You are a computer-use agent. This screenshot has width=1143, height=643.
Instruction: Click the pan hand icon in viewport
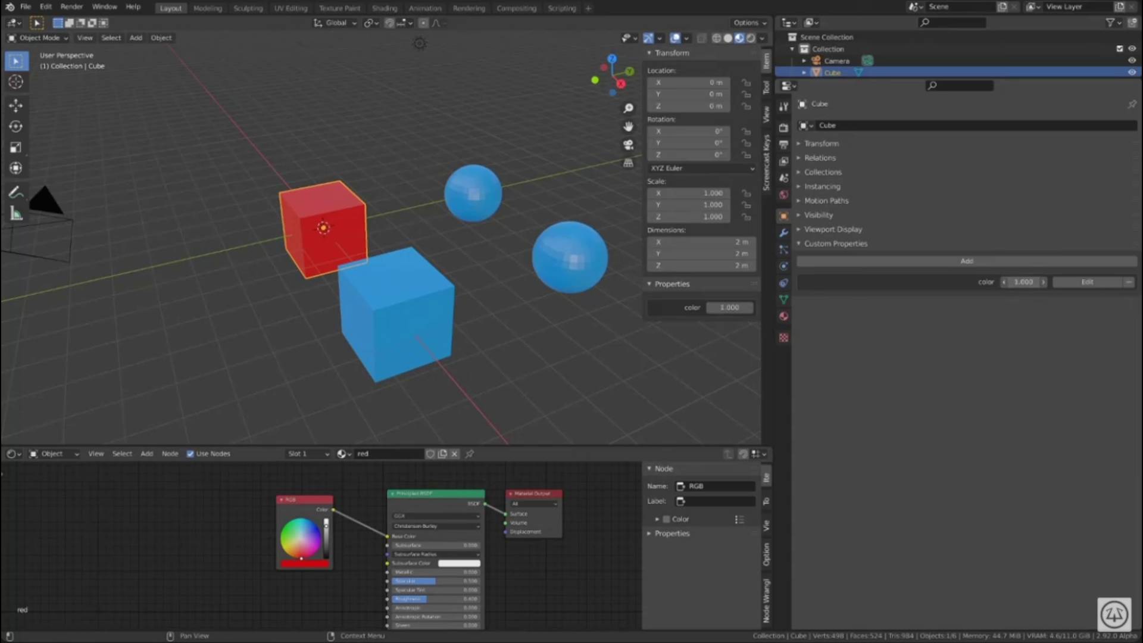tap(628, 126)
